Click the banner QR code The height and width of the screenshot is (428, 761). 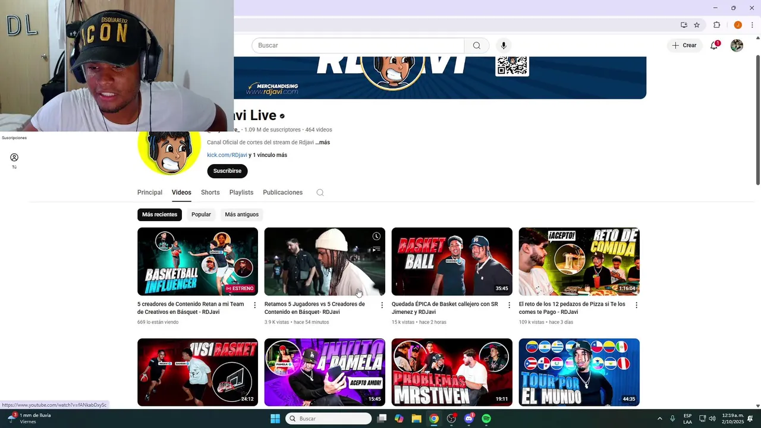512,65
